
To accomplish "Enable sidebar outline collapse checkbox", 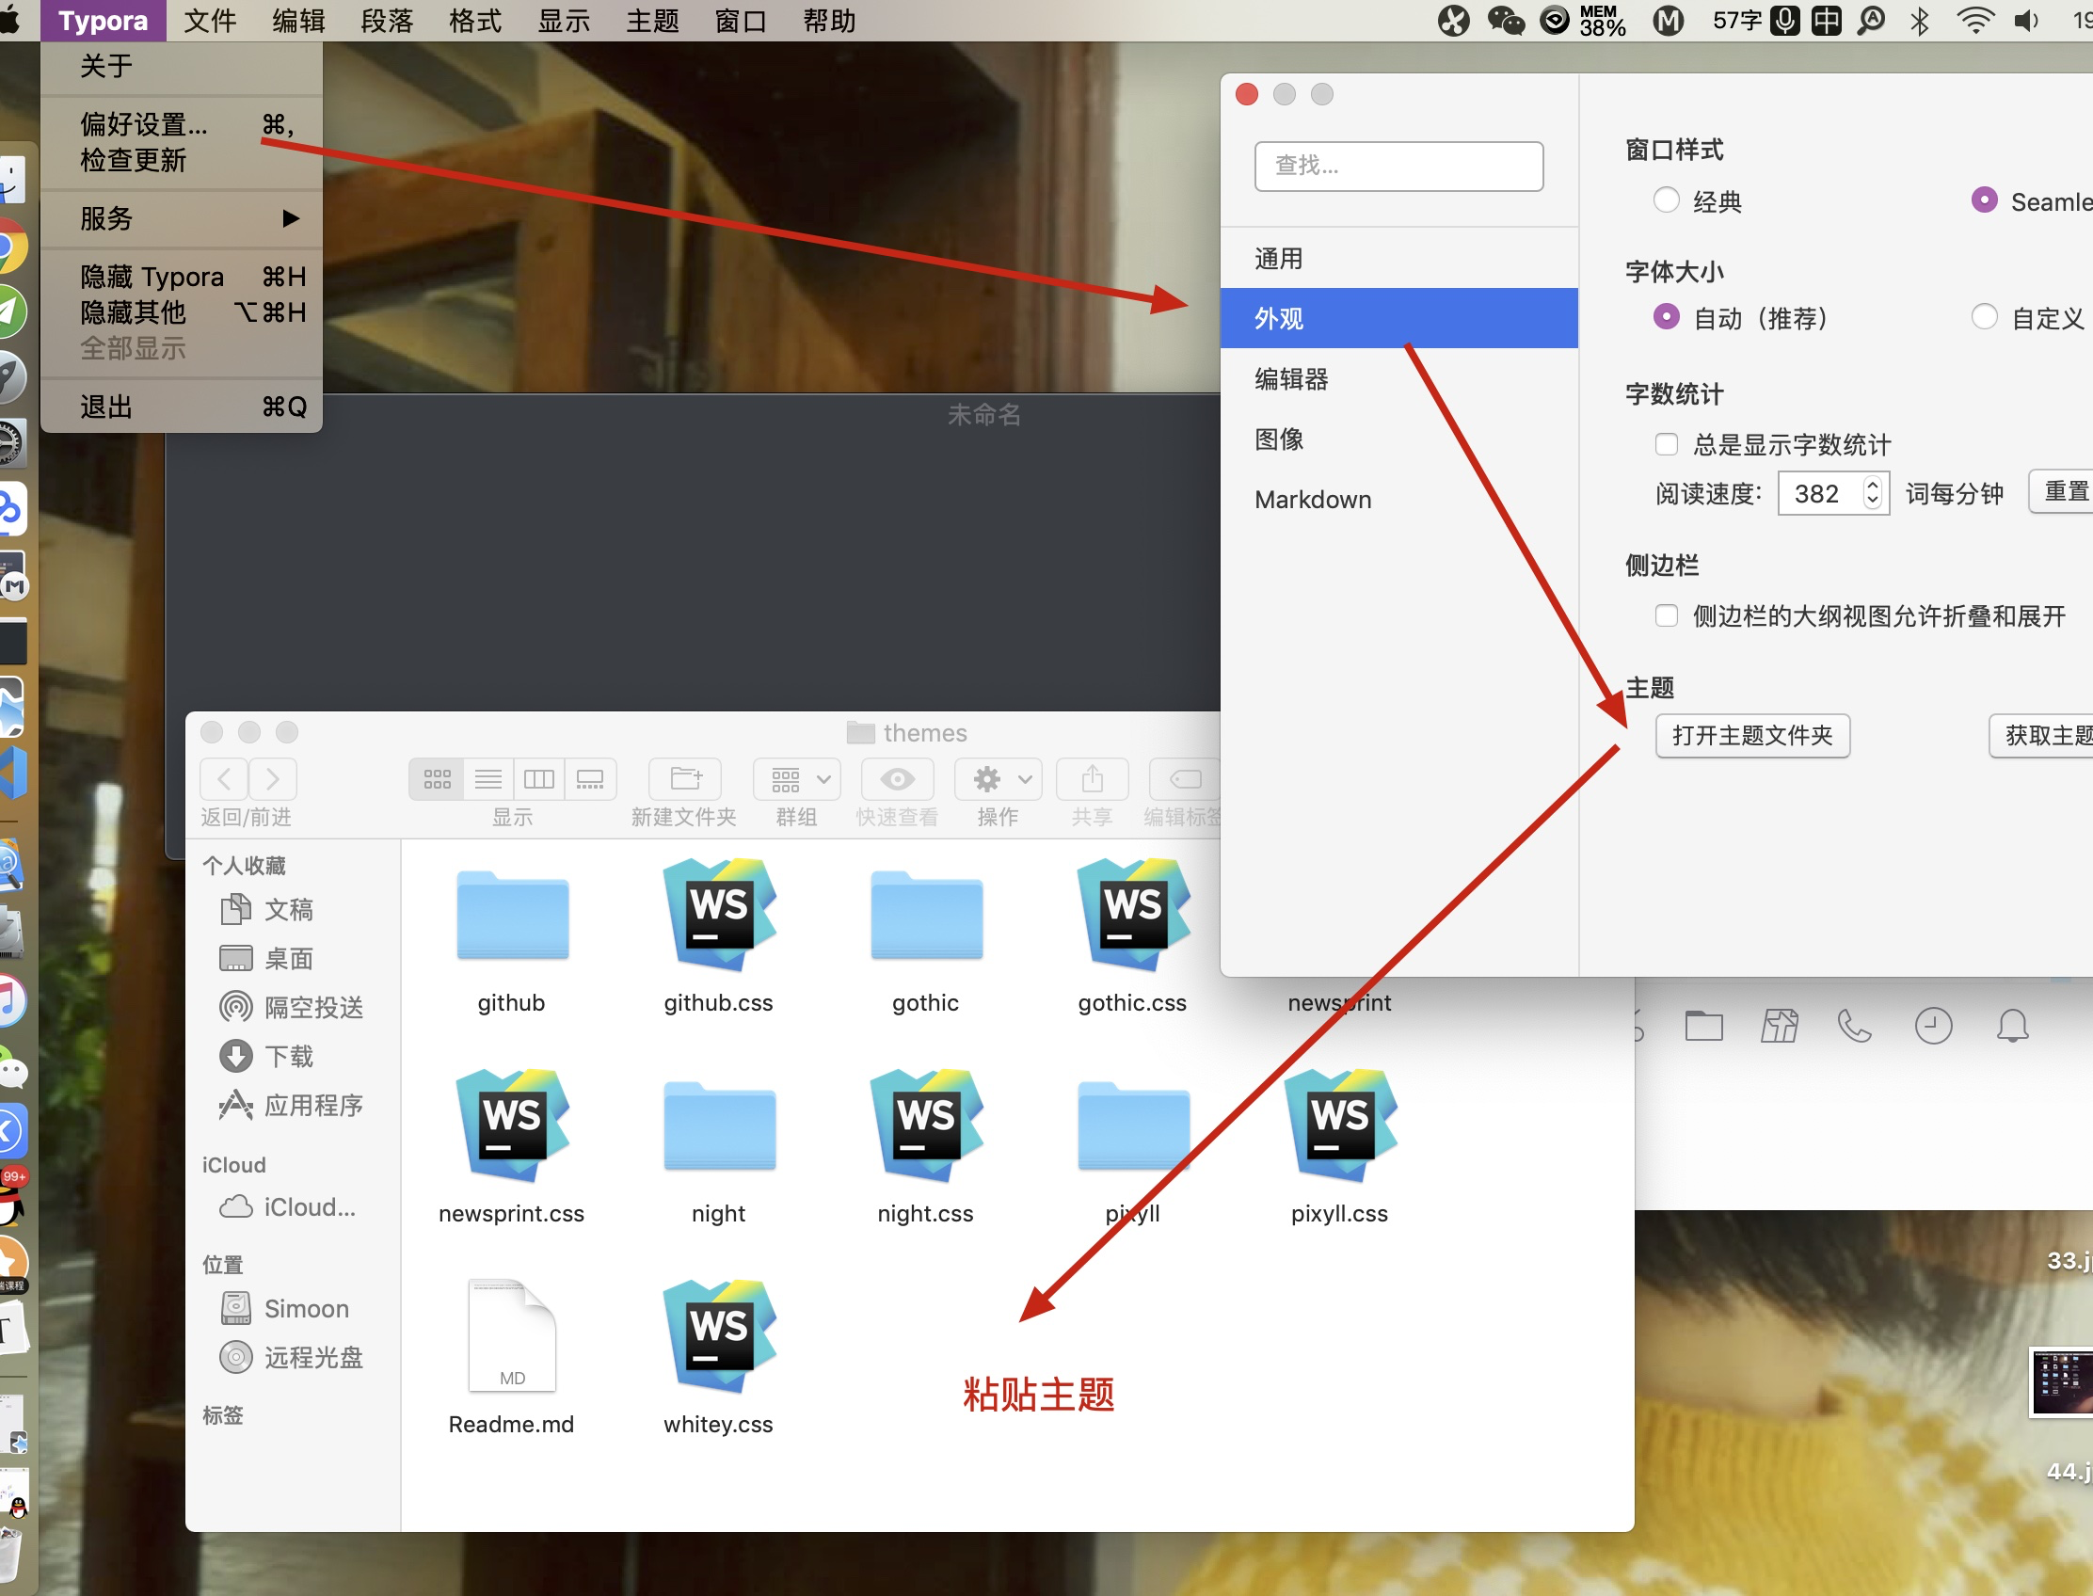I will (x=1667, y=615).
